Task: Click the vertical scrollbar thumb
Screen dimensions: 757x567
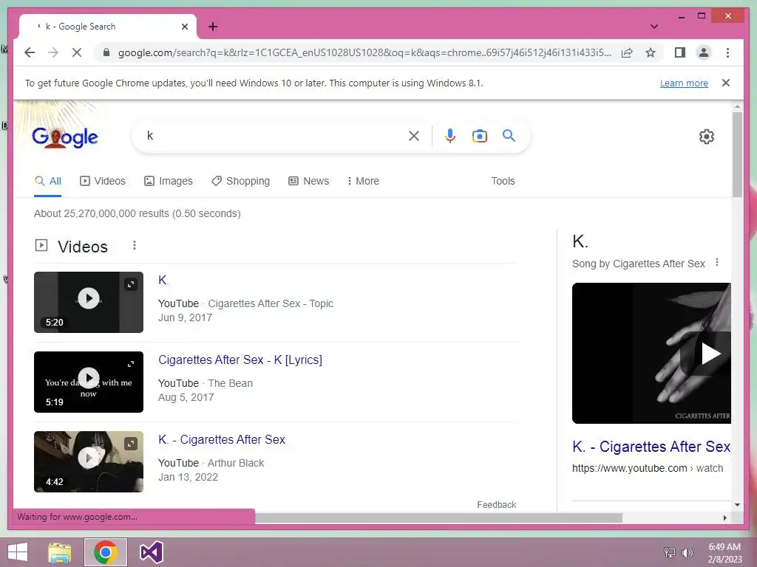Action: pyautogui.click(x=737, y=155)
